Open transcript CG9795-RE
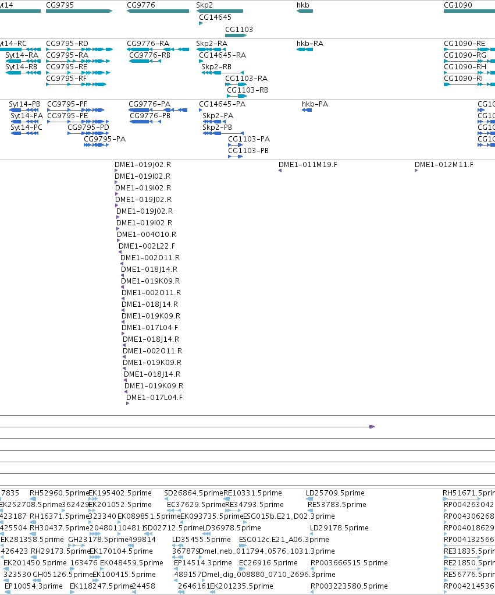The width and height of the screenshot is (495, 595). [x=67, y=67]
